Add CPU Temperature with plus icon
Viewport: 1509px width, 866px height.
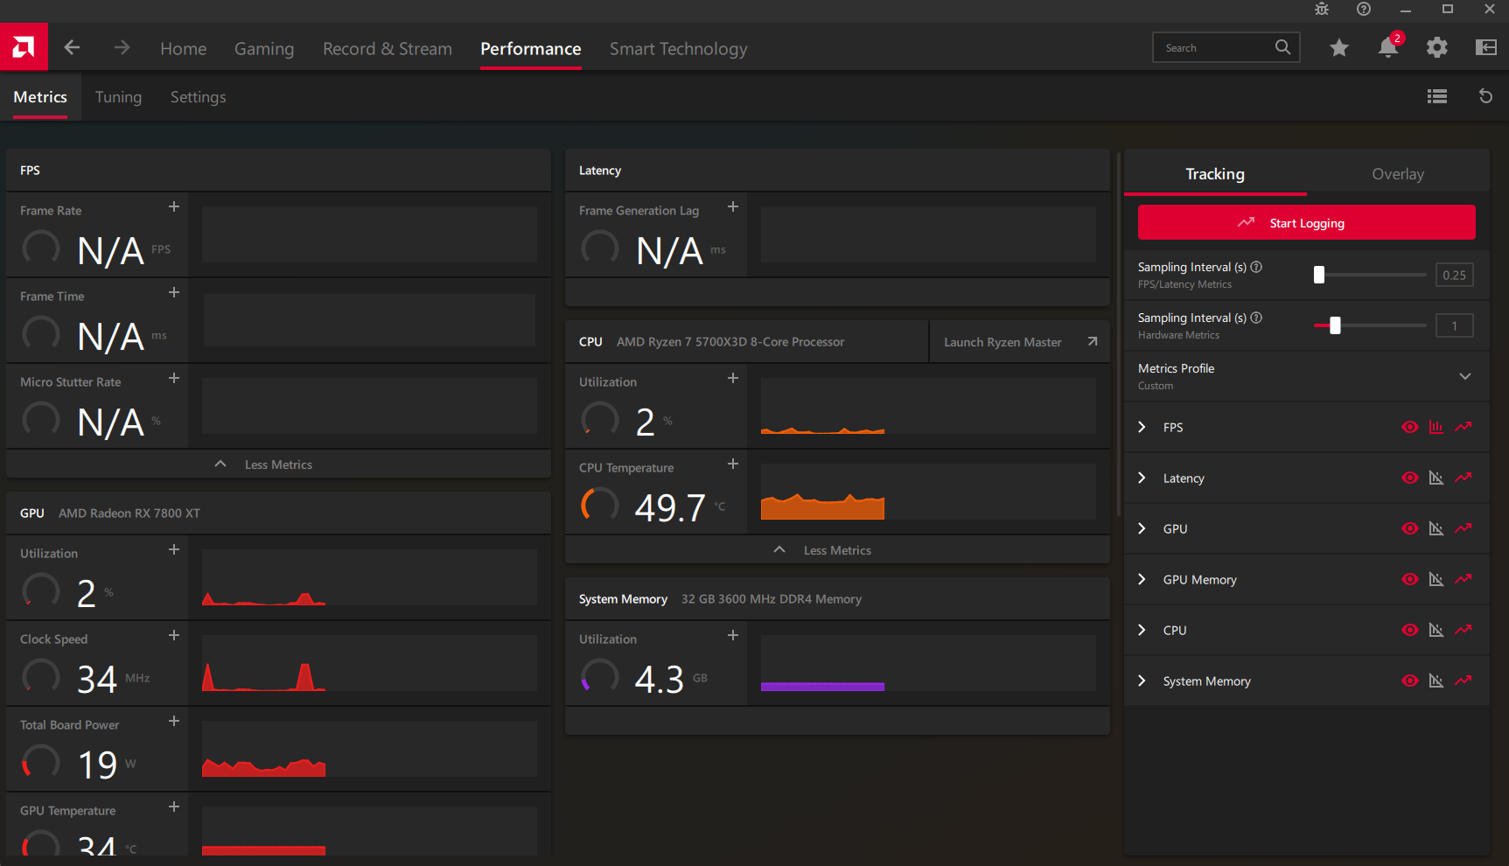pyautogui.click(x=733, y=464)
